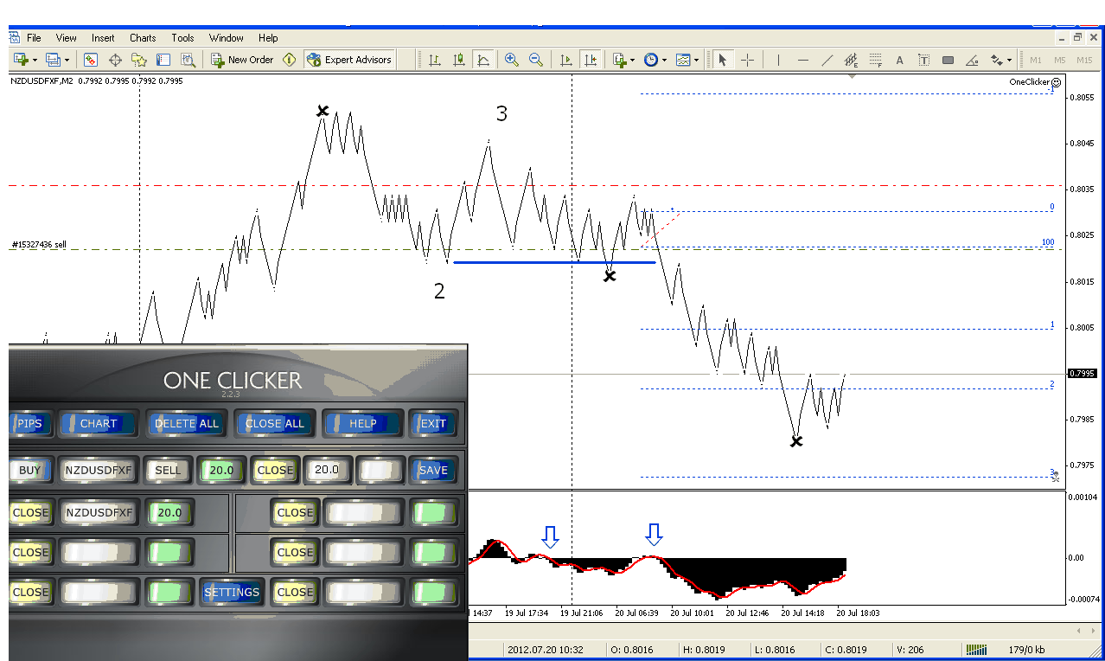Viewport: 1105px width, 661px height.
Task: Switch chart to candlesticks display
Action: 459,60
